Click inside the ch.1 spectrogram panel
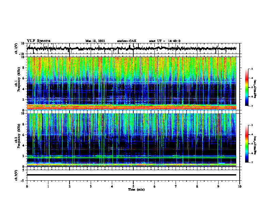 (131, 83)
